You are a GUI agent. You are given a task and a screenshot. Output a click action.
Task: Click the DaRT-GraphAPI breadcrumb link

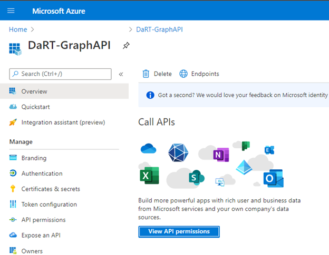[159, 29]
